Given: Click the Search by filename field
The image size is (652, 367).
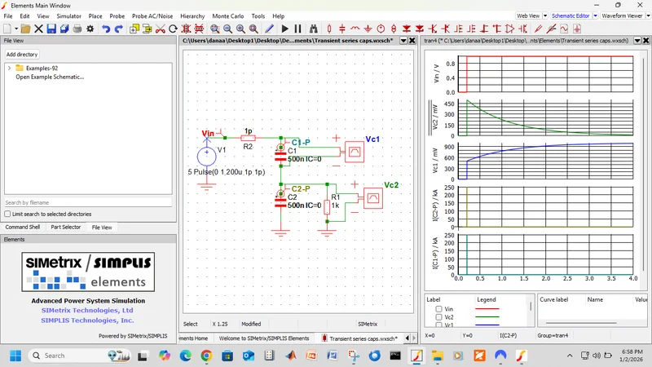Looking at the screenshot, I should coord(87,202).
